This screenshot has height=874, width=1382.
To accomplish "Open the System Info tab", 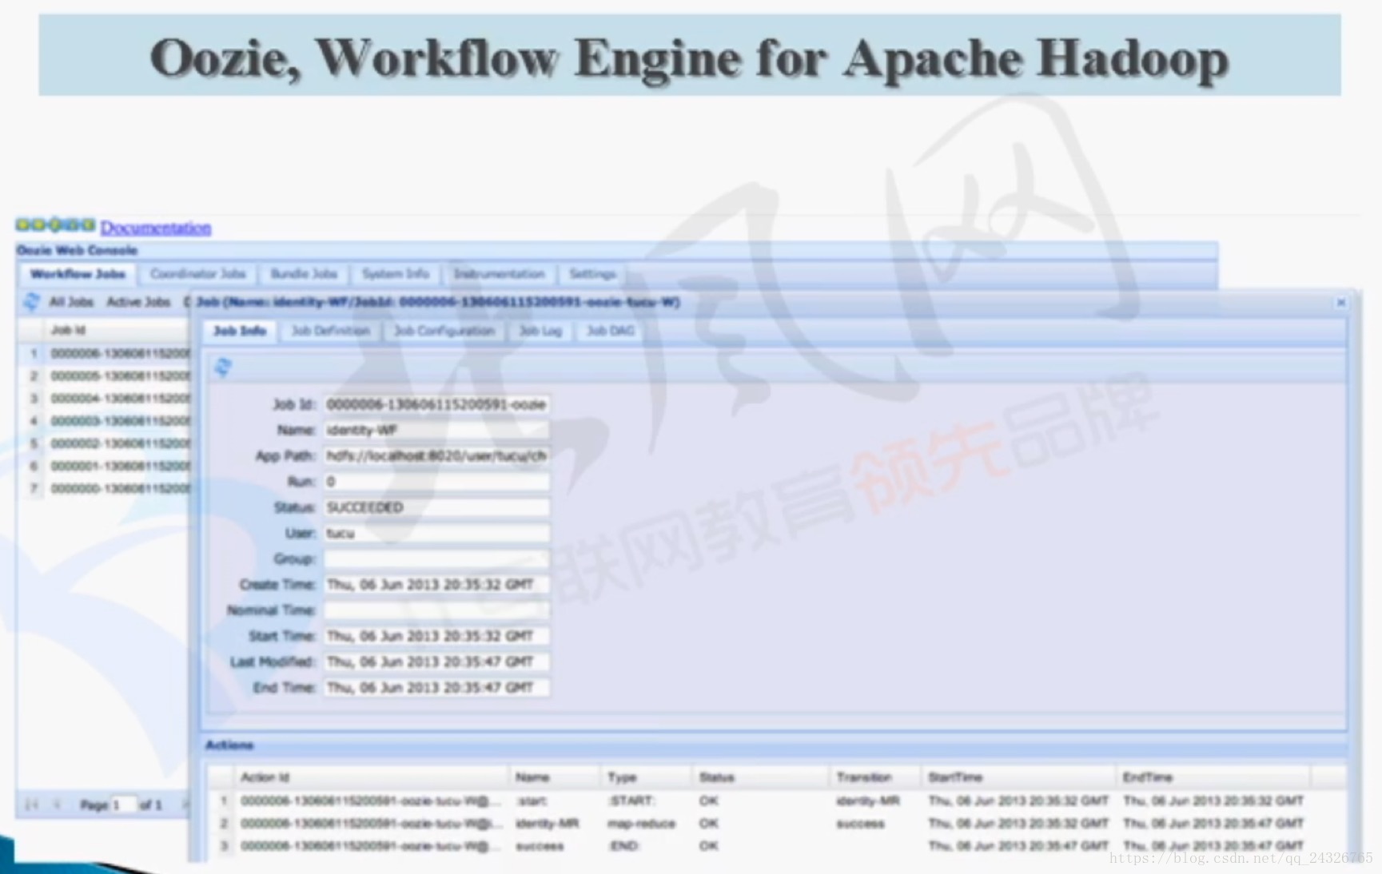I will pos(395,274).
